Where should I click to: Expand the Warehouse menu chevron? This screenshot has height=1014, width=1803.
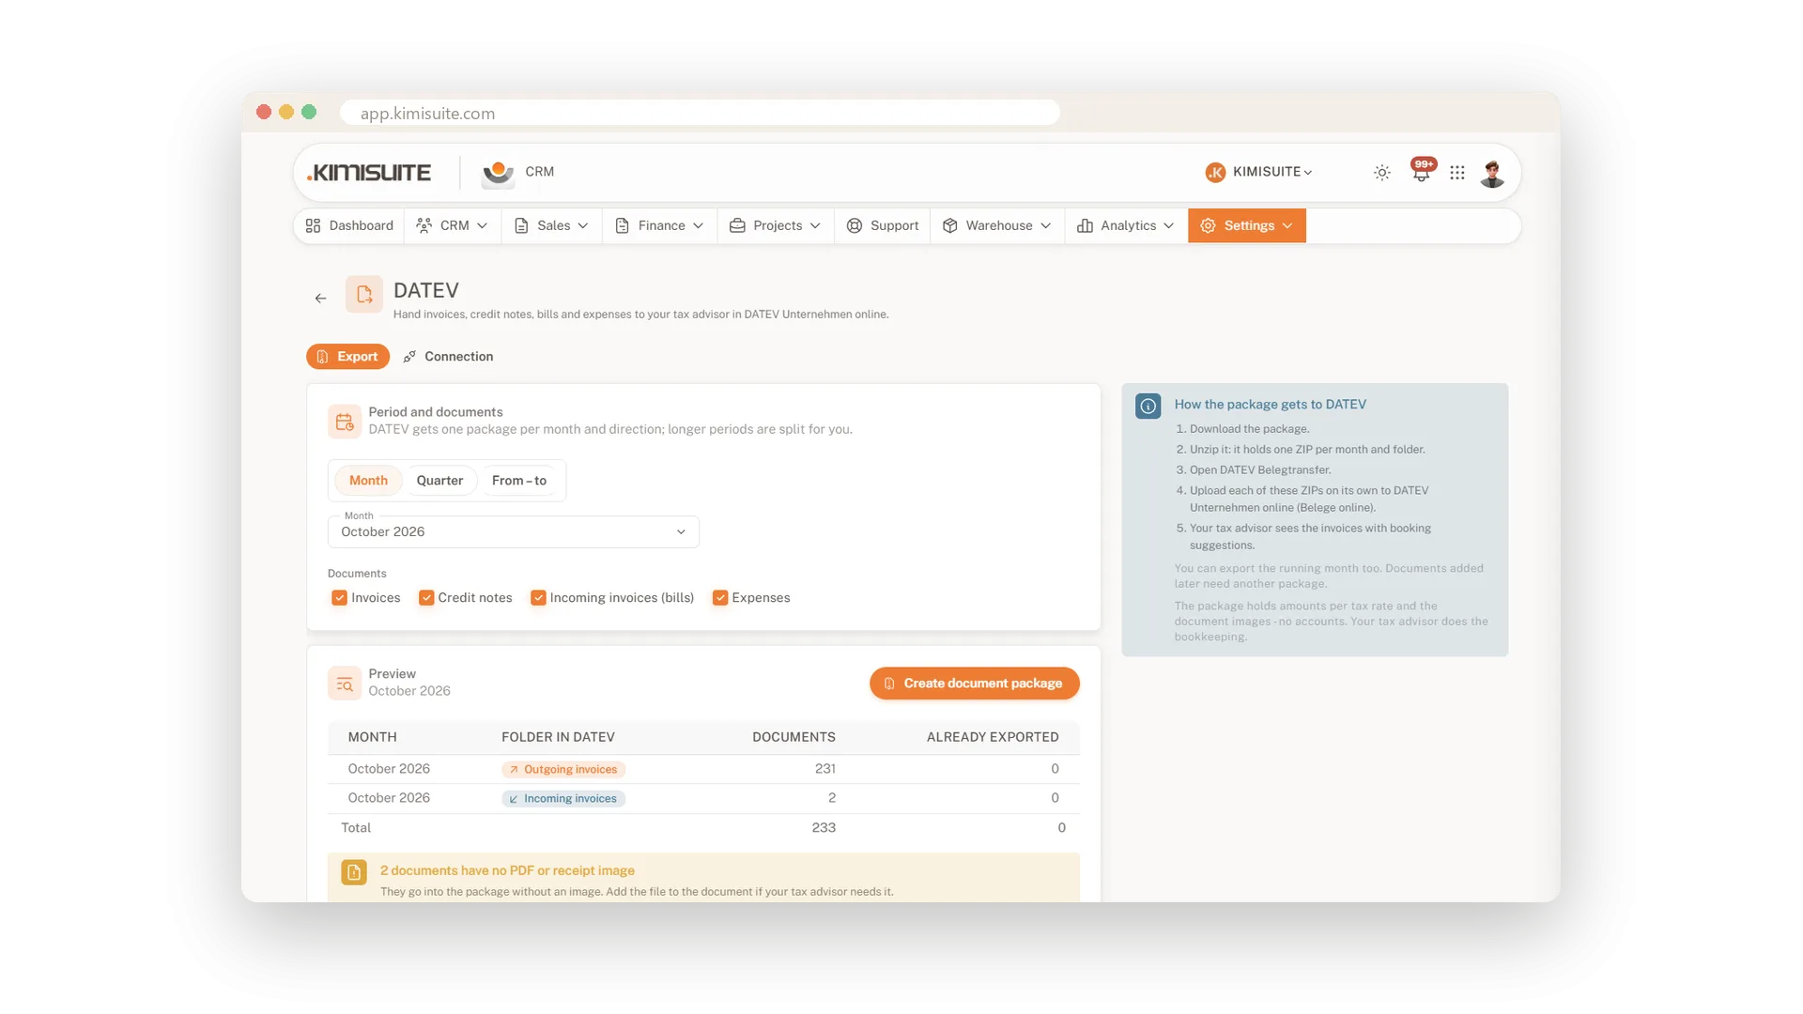coord(1045,226)
